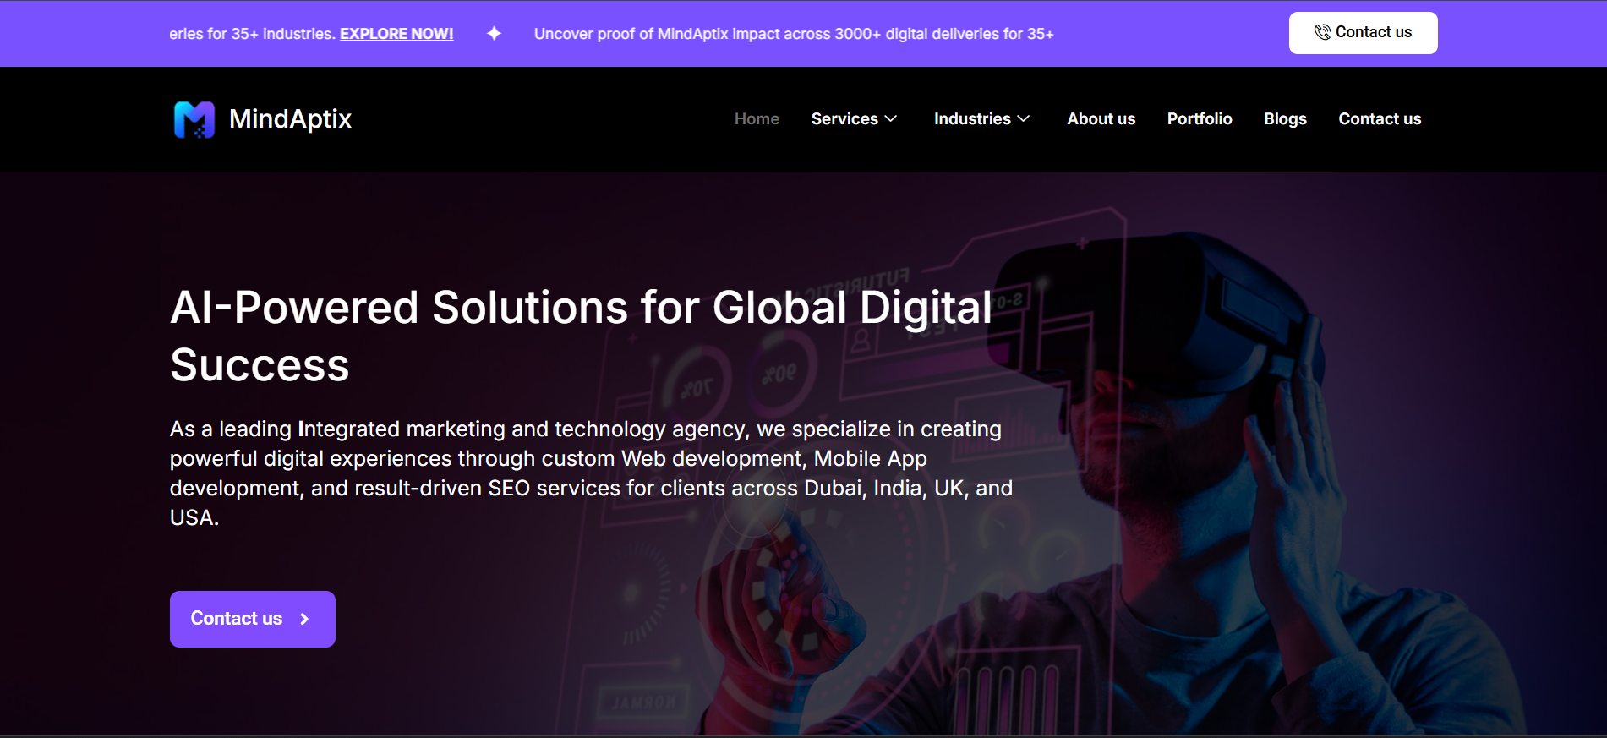Visit the Blogs page
This screenshot has height=738, width=1607.
point(1285,119)
